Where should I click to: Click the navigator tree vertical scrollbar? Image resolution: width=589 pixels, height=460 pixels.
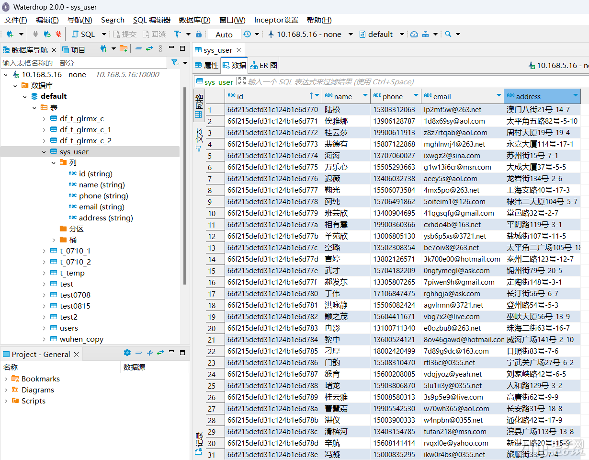185,186
